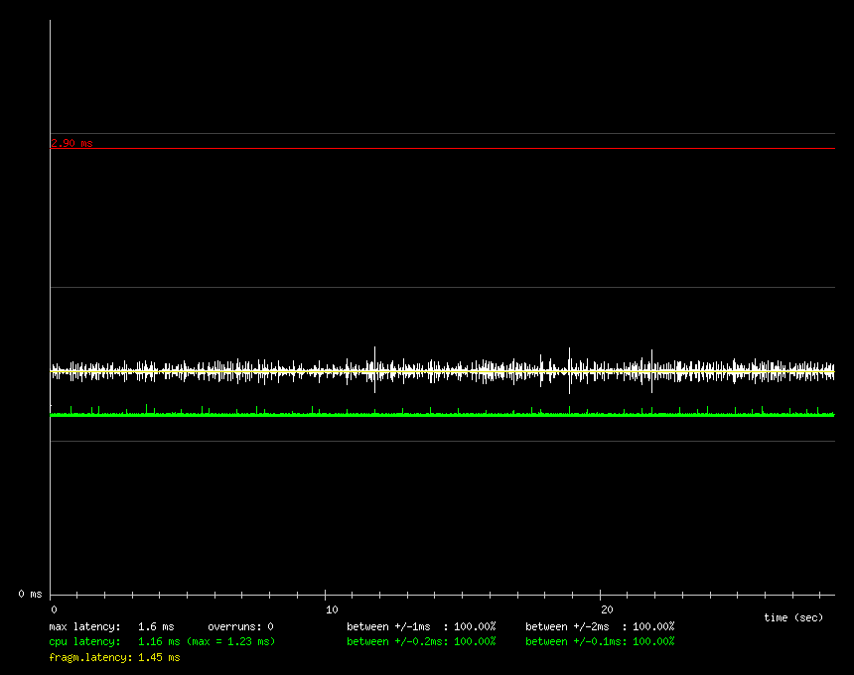Screen dimensions: 854x675
Task: Click the max latency 1.6 ms readout
Action: click(111, 626)
